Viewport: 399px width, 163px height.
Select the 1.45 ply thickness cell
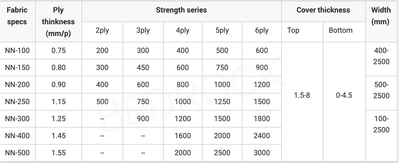click(58, 136)
